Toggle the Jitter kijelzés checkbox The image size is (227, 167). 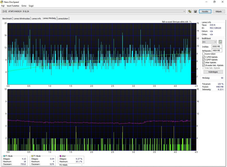203,62
